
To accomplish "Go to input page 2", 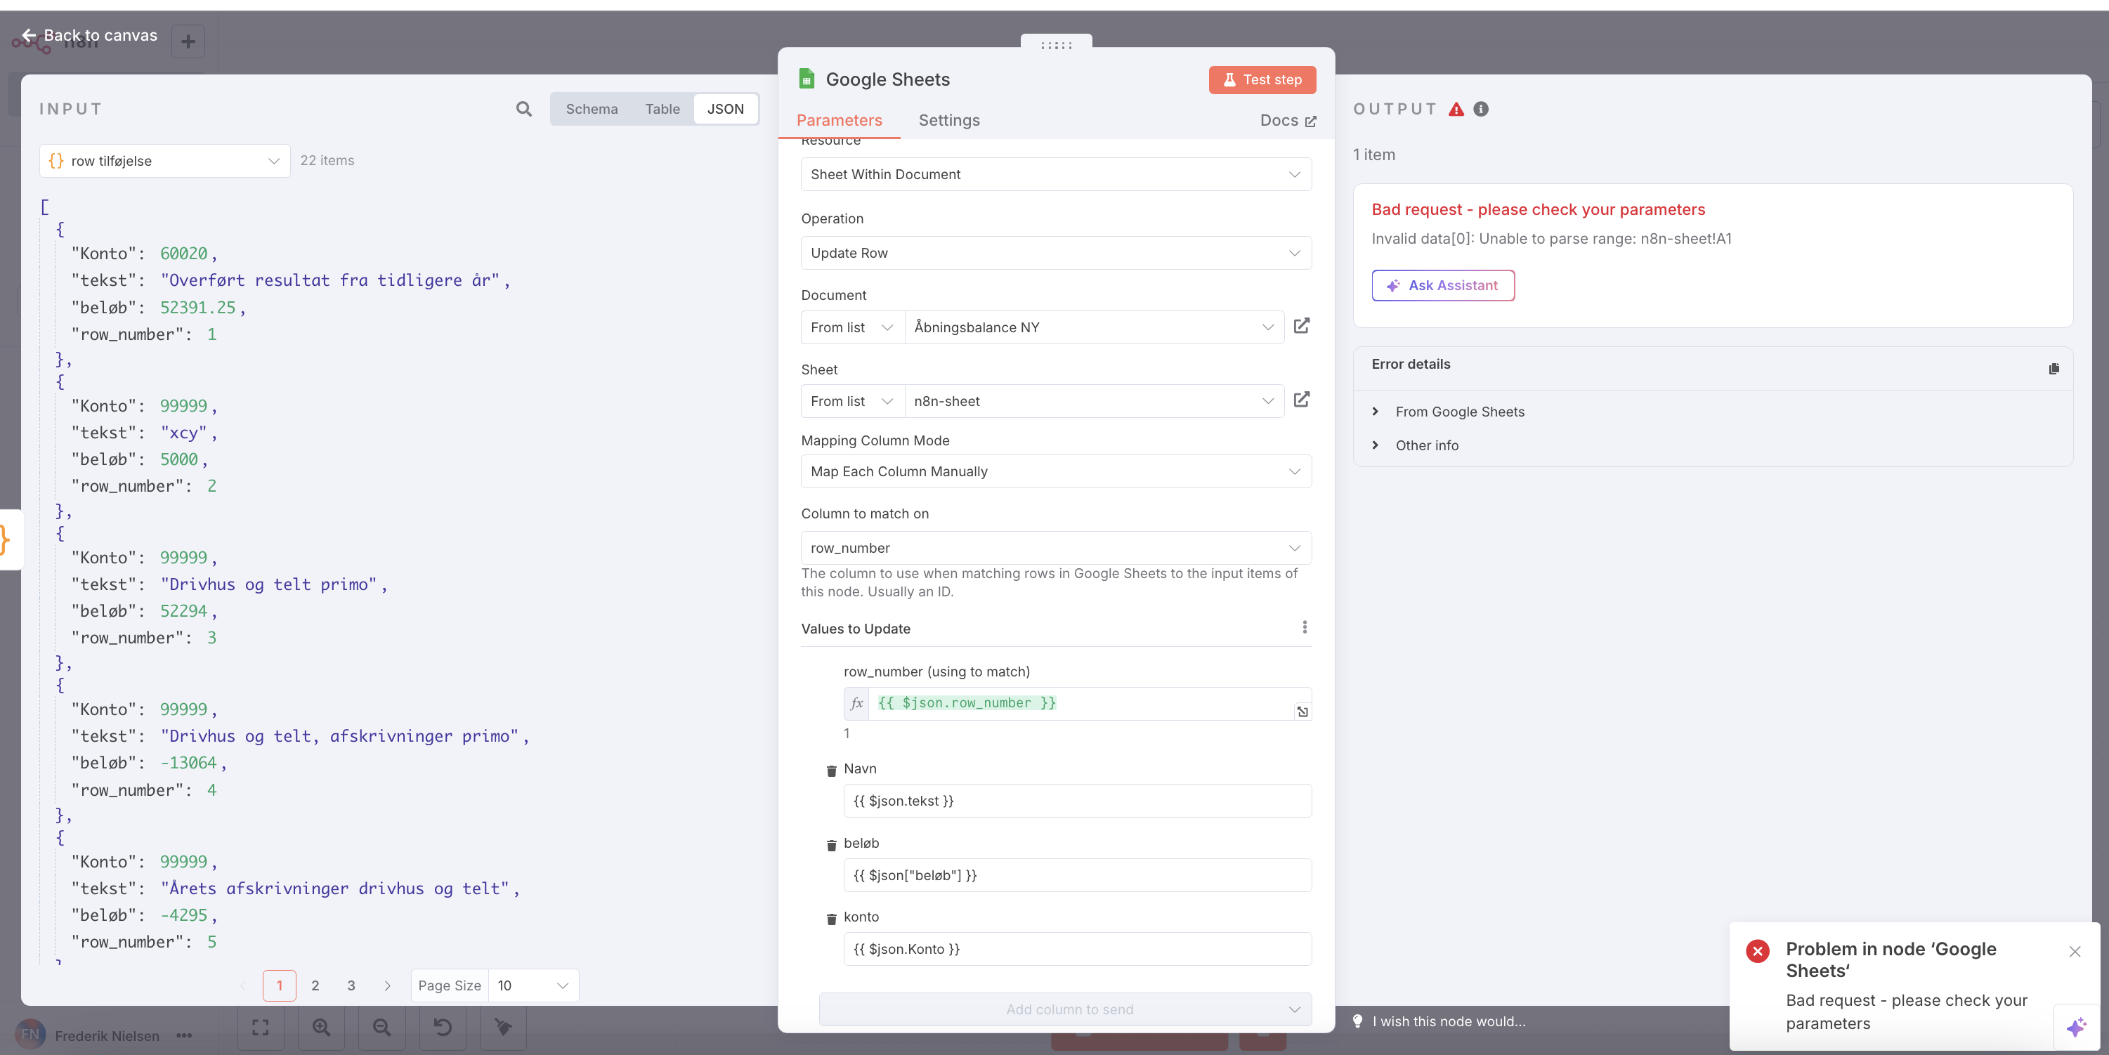I will click(315, 985).
